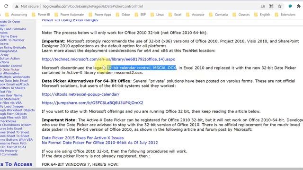Open the Multiple Worksheets sidebar link
Screen dimensions: 303x170
pyautogui.click(x=15, y=77)
